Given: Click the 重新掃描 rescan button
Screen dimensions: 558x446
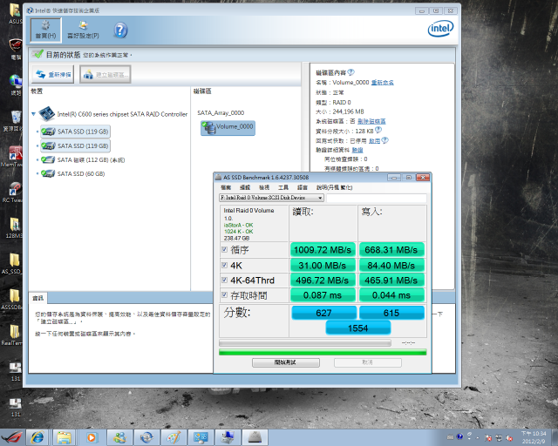Looking at the screenshot, I should pos(53,75).
